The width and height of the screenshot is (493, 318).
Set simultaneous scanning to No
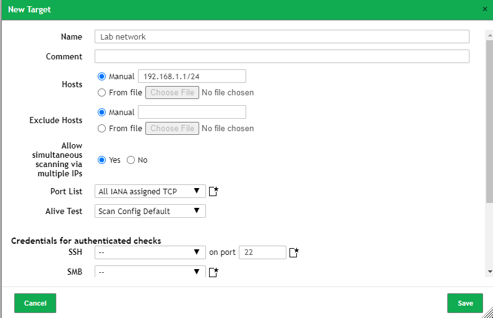click(x=131, y=160)
